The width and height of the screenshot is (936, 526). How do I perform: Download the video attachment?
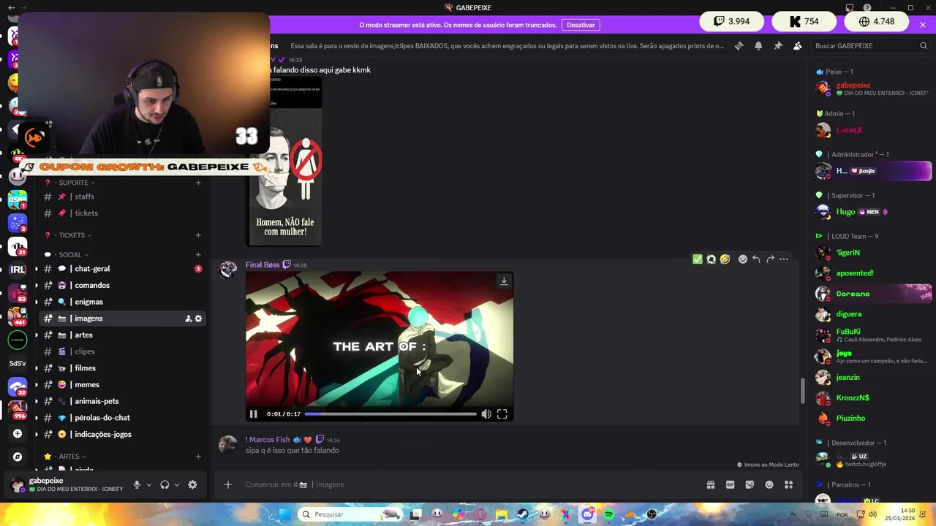(x=504, y=281)
